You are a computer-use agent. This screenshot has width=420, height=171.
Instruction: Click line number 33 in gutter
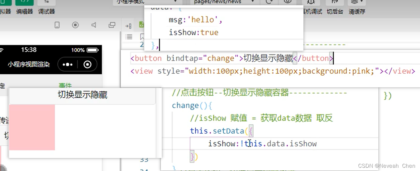pyautogui.click(x=144, y=160)
